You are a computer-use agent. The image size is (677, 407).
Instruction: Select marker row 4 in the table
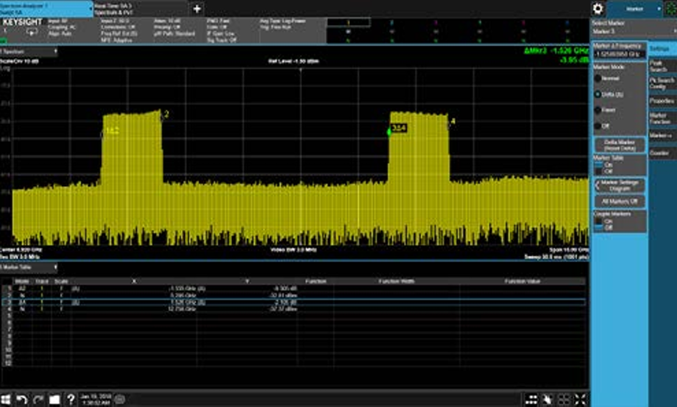[x=294, y=309]
